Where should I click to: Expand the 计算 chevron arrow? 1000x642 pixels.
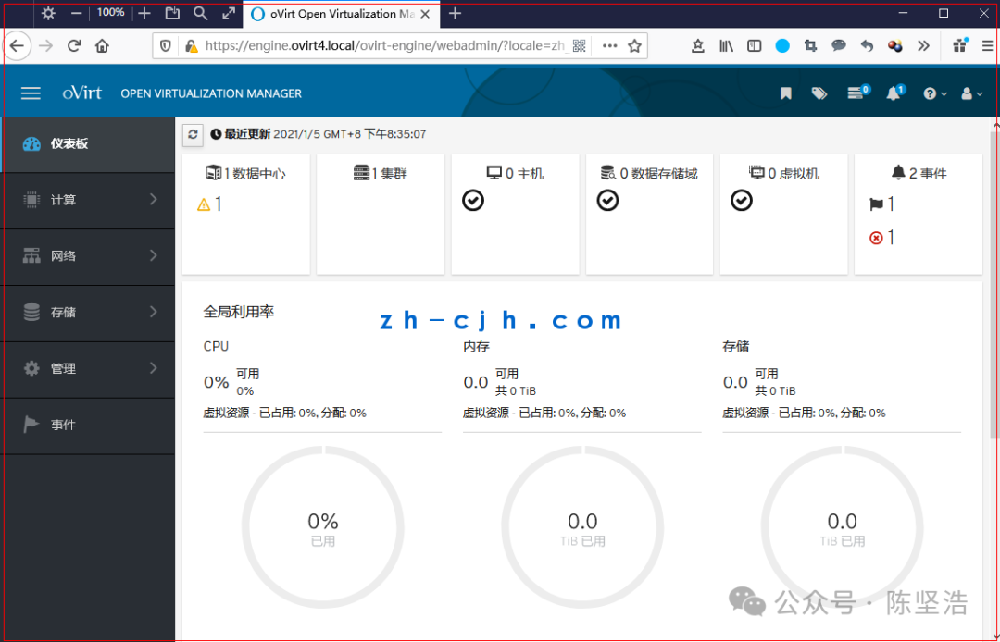153,199
